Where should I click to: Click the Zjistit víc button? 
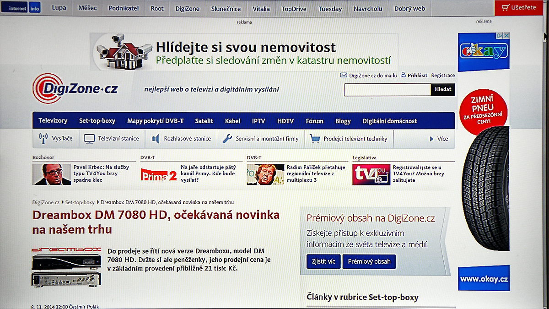tap(323, 261)
